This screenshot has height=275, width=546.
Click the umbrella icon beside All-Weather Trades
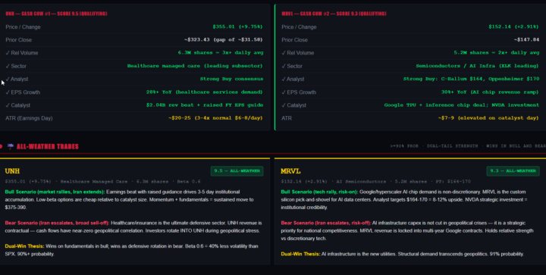[x=11, y=146]
